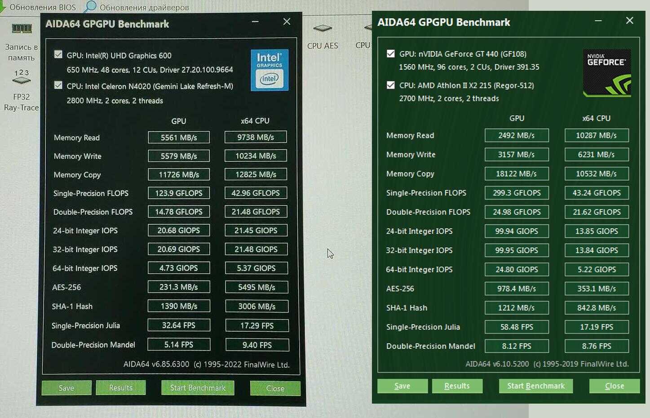Viewport: 650px width, 418px height.
Task: Select the 4.73 GIOPS 64-bit Integer value
Action: tap(179, 268)
